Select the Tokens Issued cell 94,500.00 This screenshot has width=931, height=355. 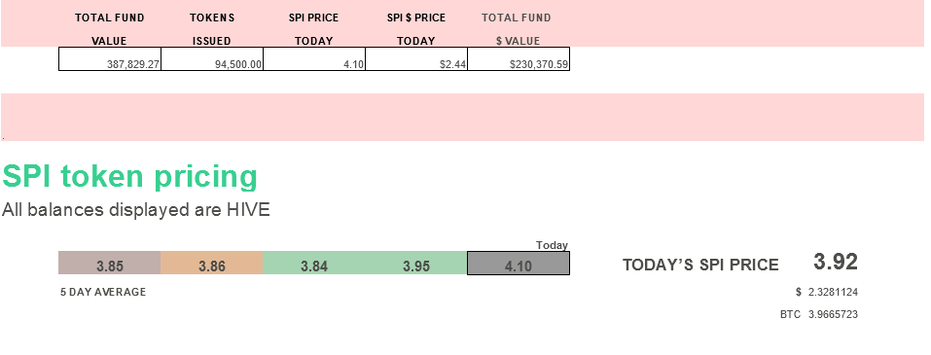pos(212,58)
